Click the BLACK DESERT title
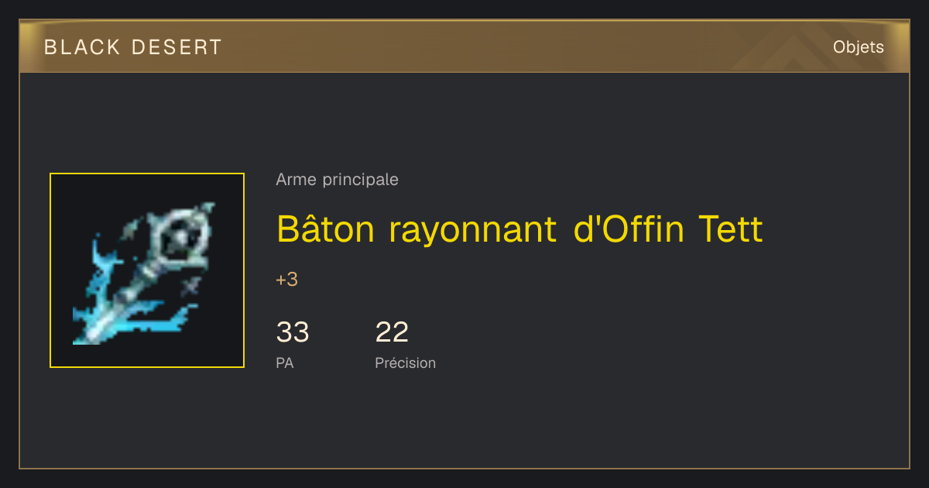The height and width of the screenshot is (488, 929). point(133,47)
